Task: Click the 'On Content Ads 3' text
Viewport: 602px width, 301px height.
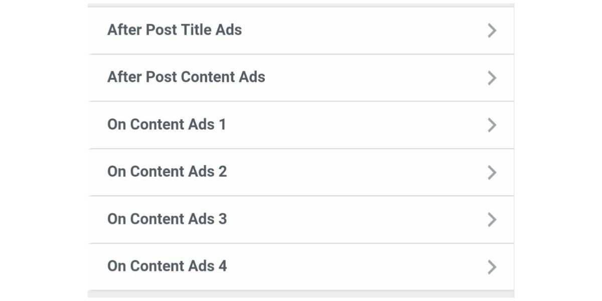Action: coord(167,219)
